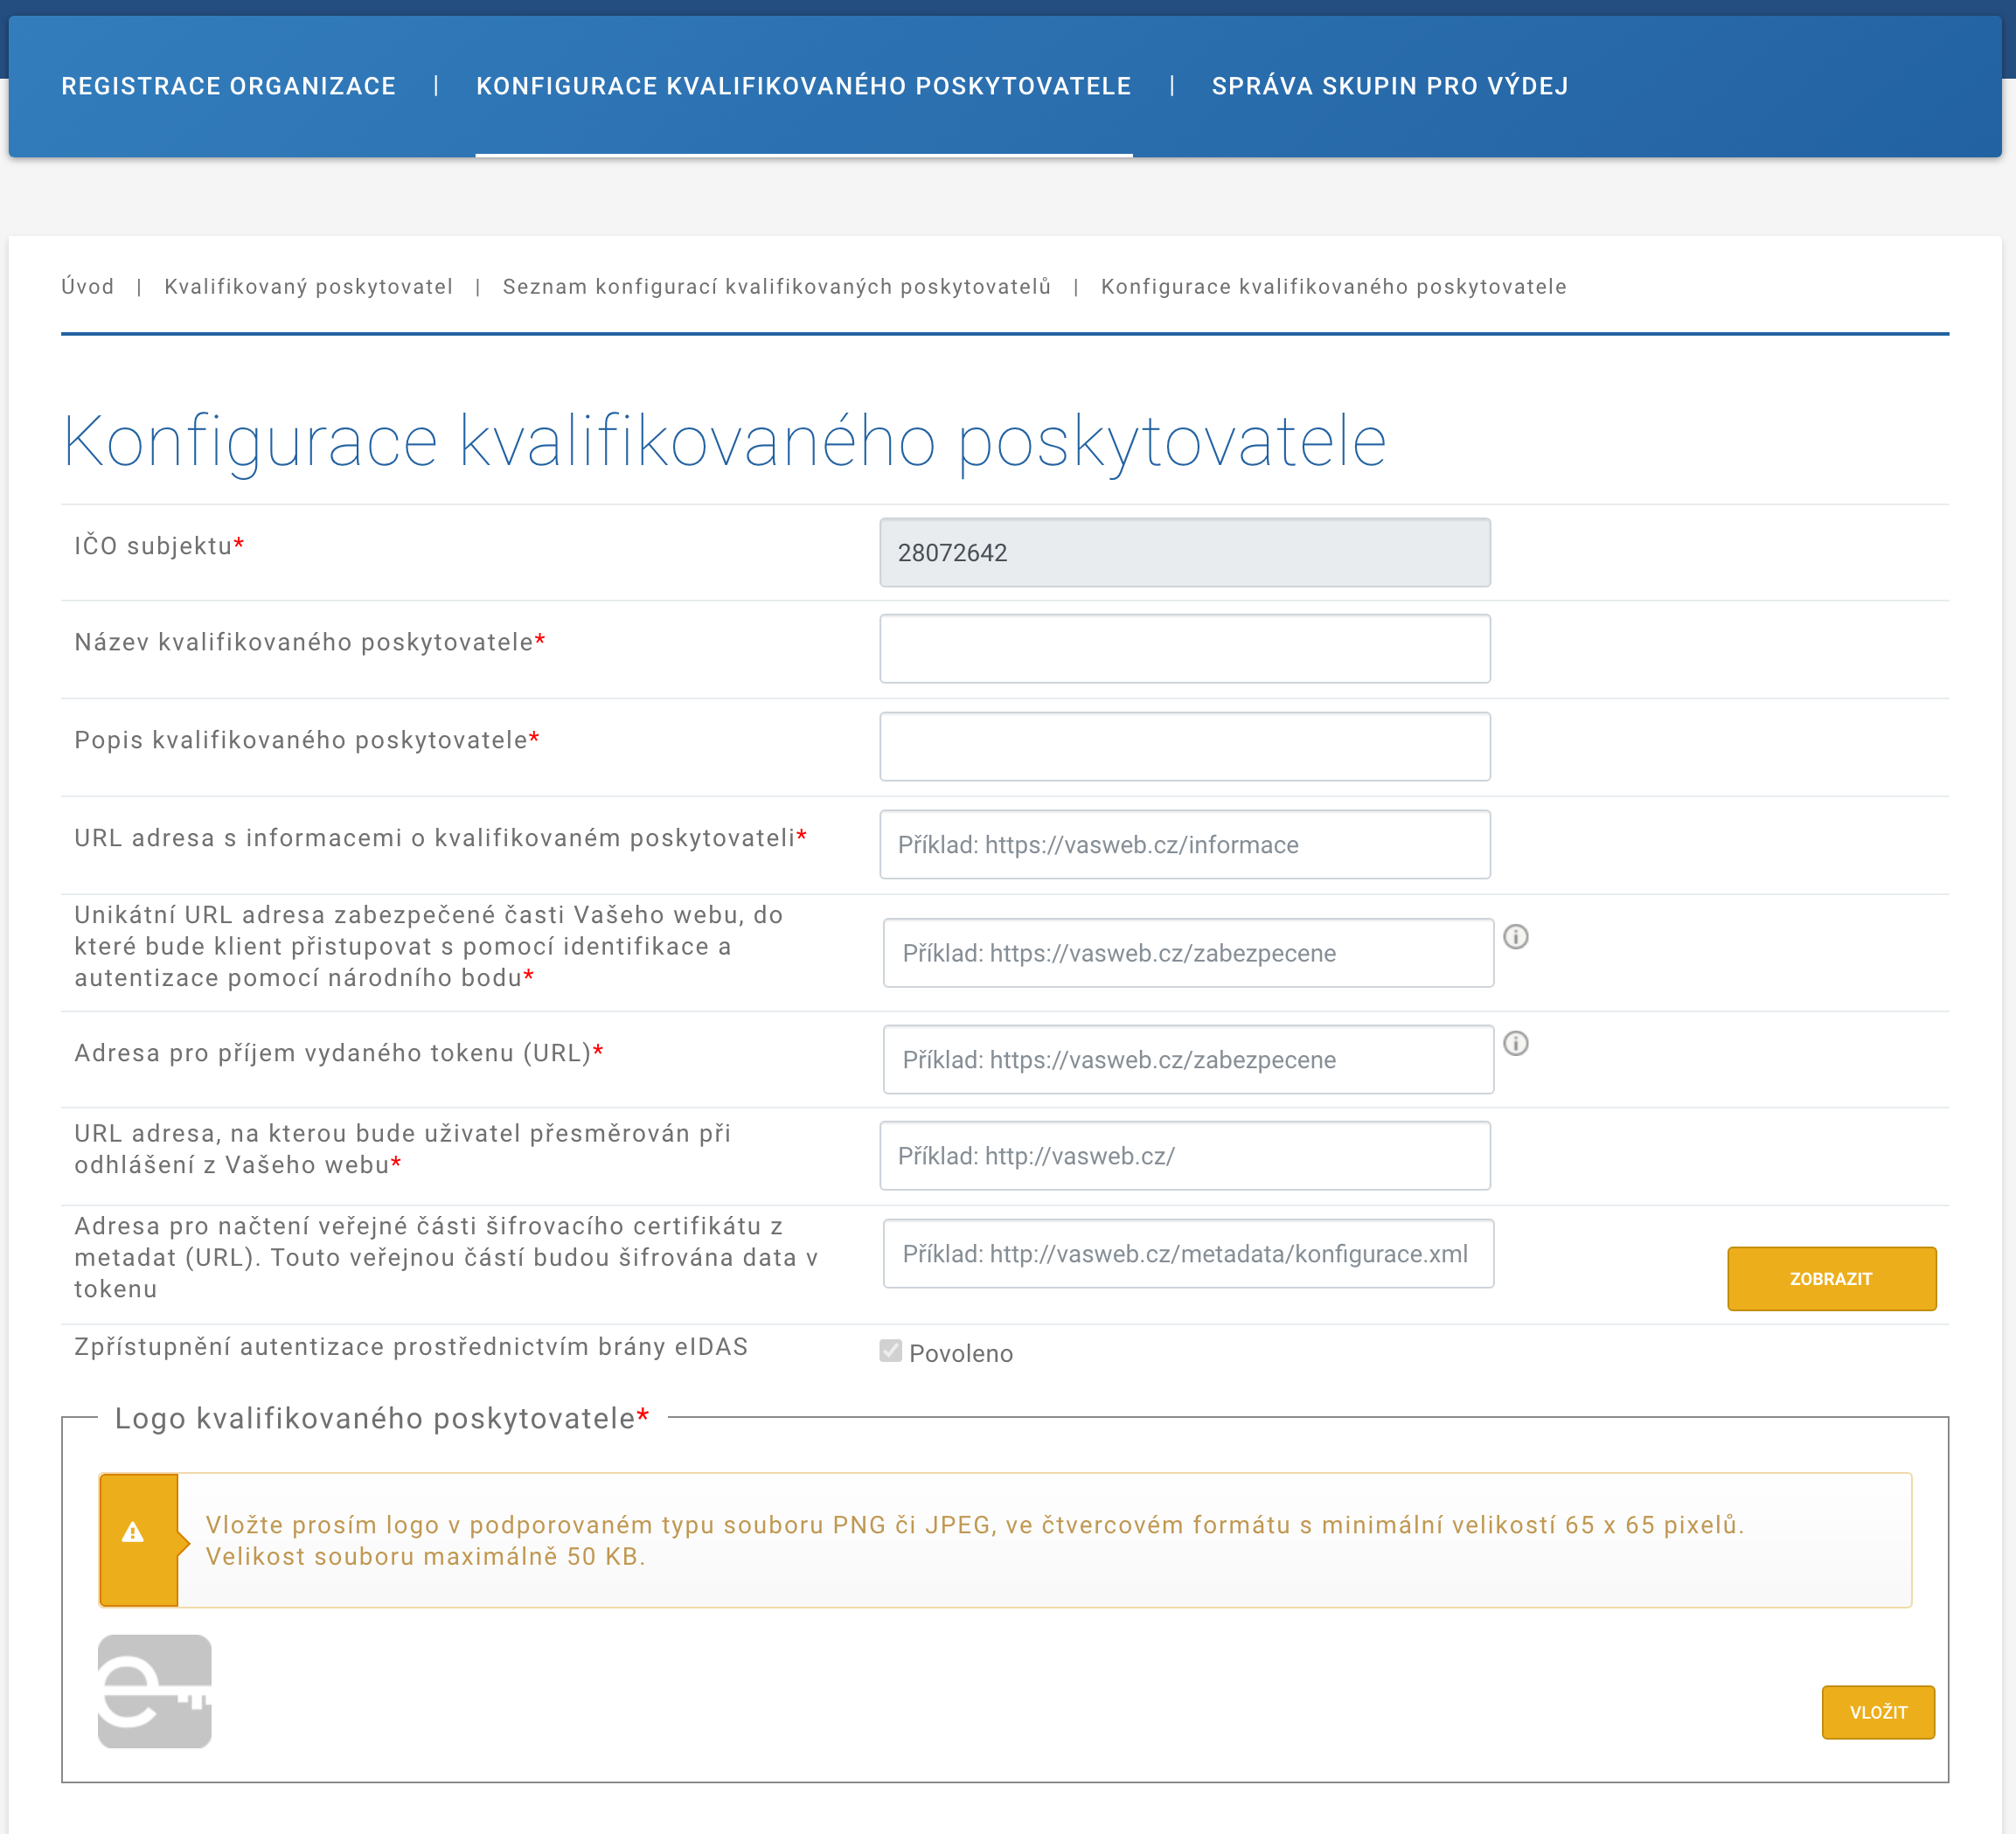Open Kvalifikovaný poskytovatel breadcrumb link
2016x1834 pixels.
(308, 287)
